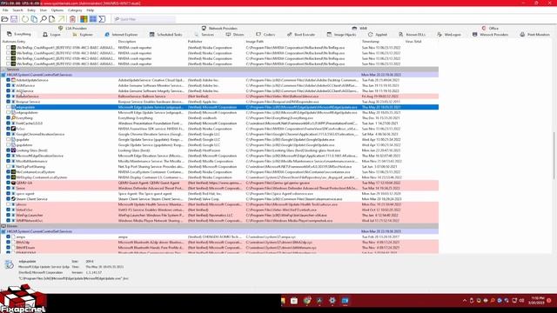Open the Settings gear in the taskbar
The height and width of the screenshot is (313, 557).
[x=332, y=301]
